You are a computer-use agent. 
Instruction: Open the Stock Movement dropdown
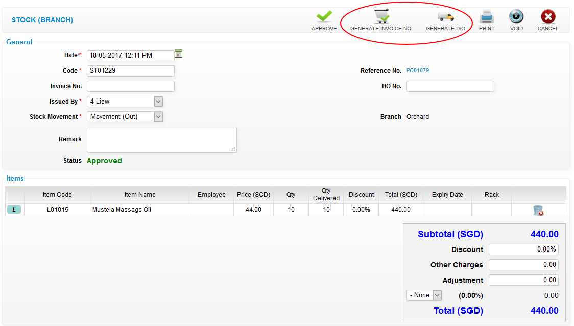tap(158, 116)
